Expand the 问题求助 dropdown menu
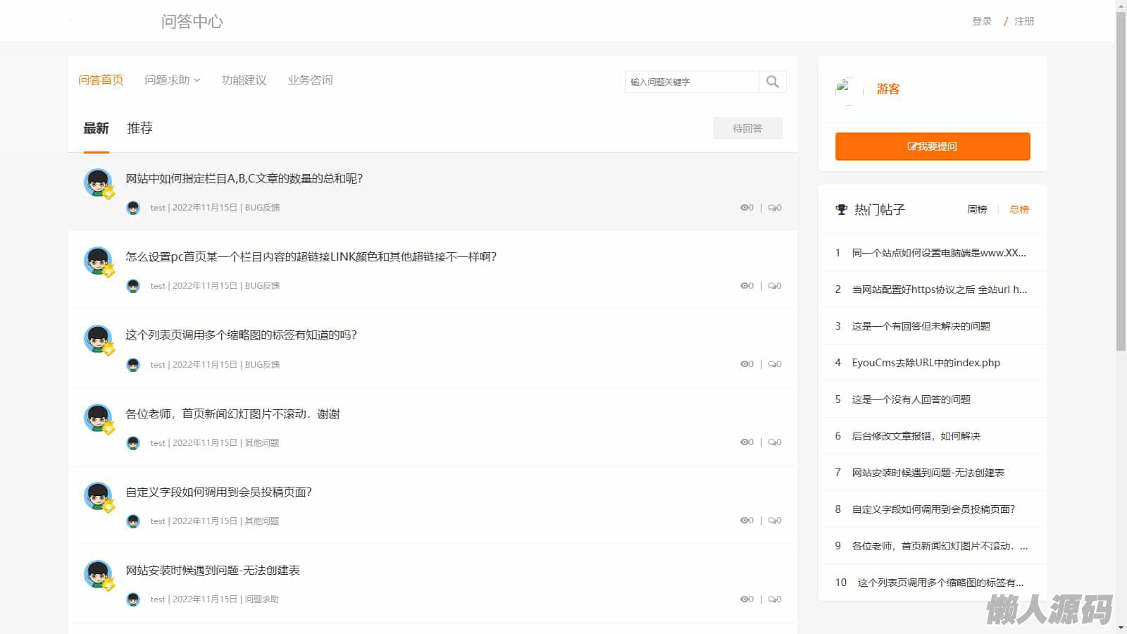The image size is (1127, 634). coord(172,80)
